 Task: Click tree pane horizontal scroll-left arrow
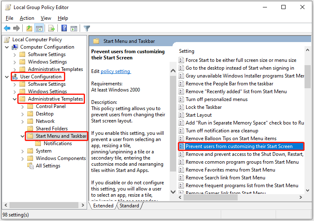(x=6, y=205)
